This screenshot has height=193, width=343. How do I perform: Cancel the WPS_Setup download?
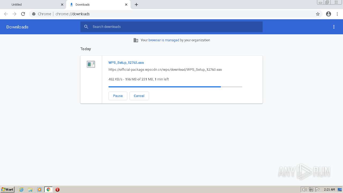click(139, 96)
